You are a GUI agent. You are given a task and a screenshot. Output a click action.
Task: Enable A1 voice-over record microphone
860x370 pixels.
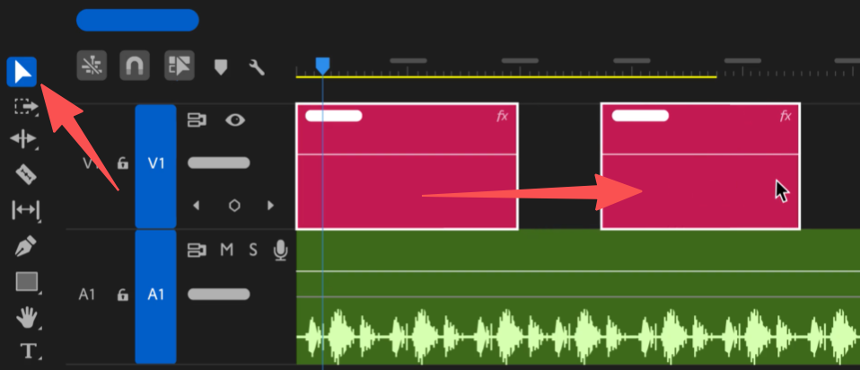(x=281, y=251)
